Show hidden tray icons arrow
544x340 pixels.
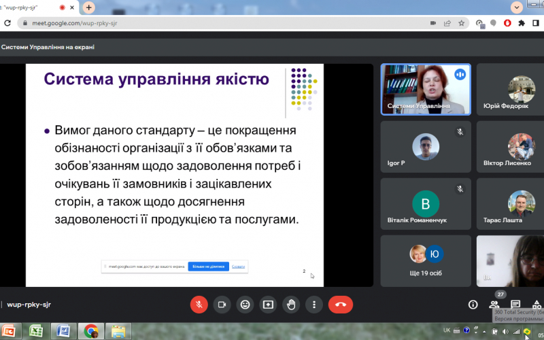484,332
